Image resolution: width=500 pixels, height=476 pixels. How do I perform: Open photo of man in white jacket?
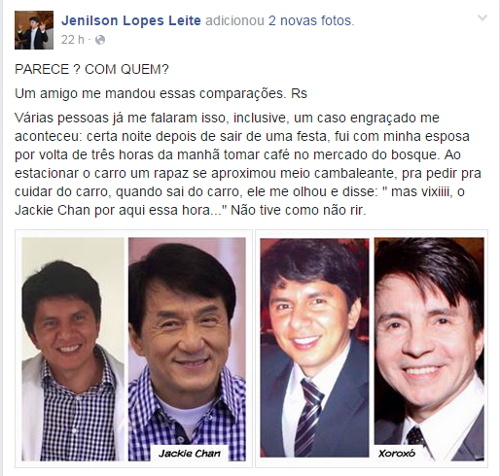pyautogui.click(x=73, y=349)
